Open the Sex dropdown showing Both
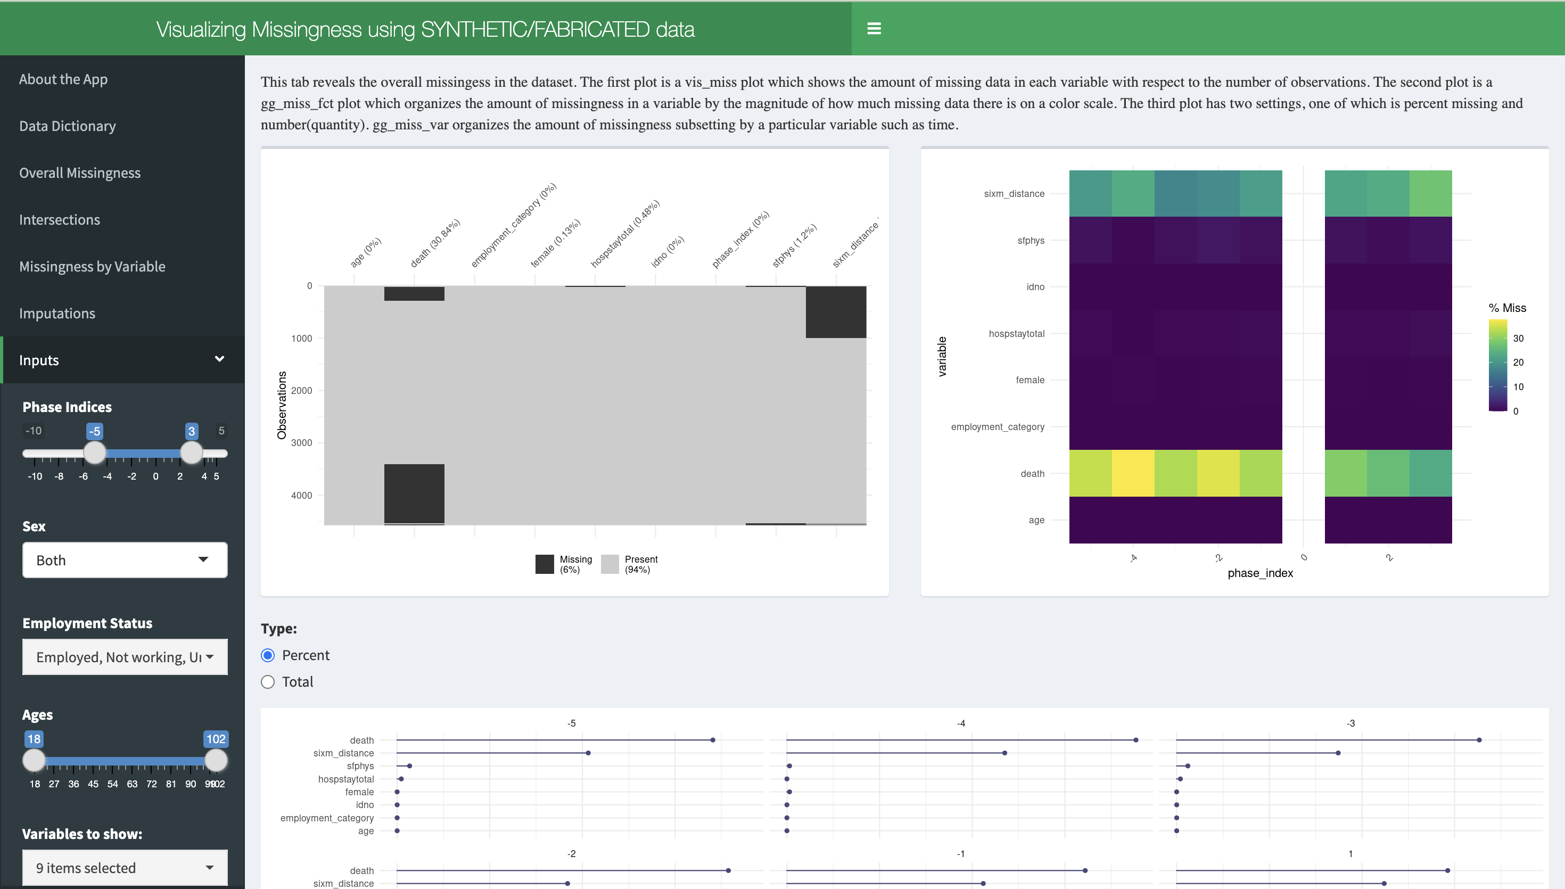Viewport: 1565px width, 889px height. 125,559
